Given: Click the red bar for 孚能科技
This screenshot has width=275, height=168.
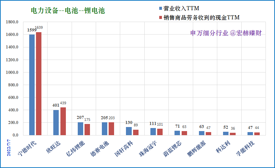Looking at the screenshot, I should (257, 134).
